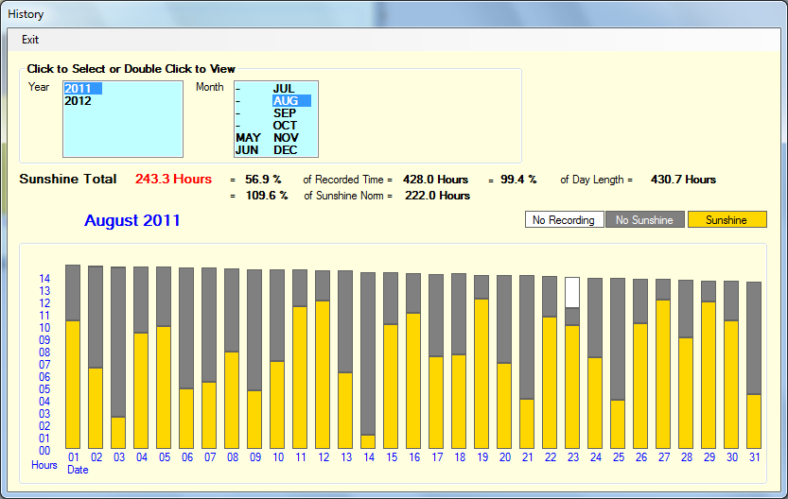Image resolution: width=788 pixels, height=499 pixels.
Task: Click the No Recording legend box
Action: (564, 220)
